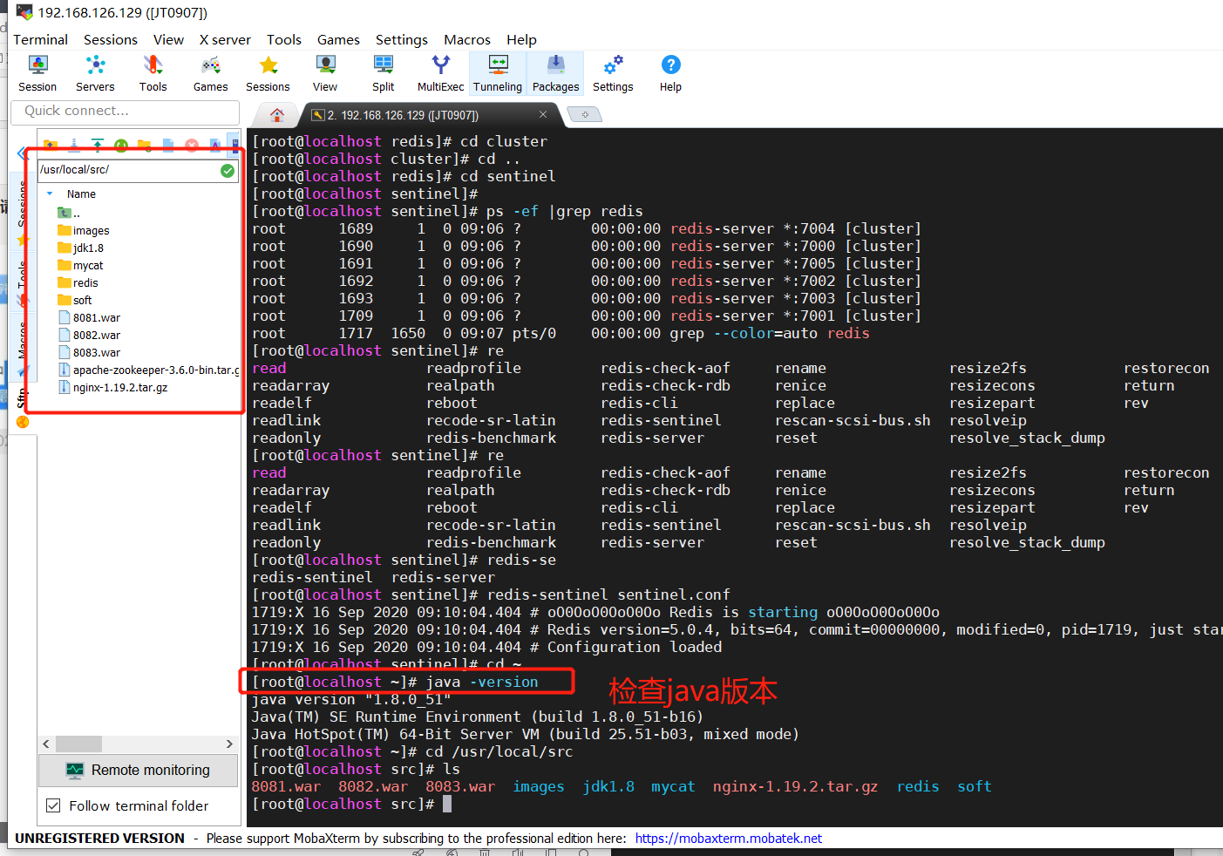This screenshot has width=1223, height=856.
Task: Click the file list scroll left arrow
Action: point(46,744)
